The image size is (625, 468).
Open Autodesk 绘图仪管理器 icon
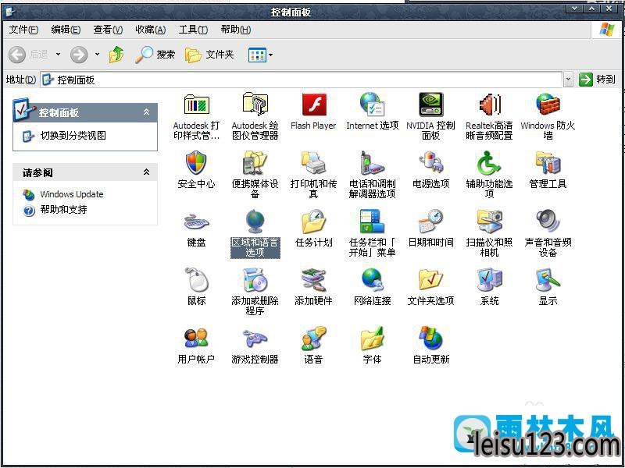pyautogui.click(x=255, y=105)
